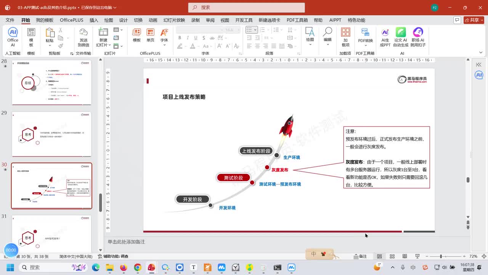Activate the format painter brush
This screenshot has height=275, width=488.
click(x=60, y=45)
